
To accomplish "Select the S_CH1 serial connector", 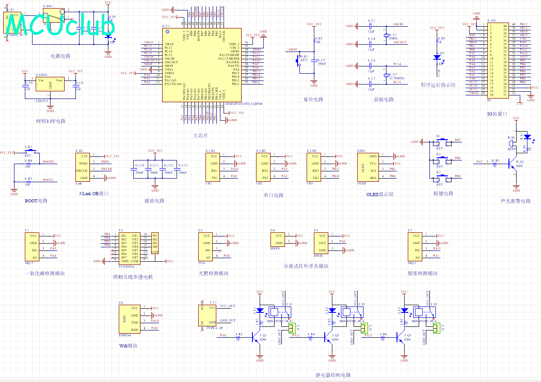I will click(x=213, y=167).
